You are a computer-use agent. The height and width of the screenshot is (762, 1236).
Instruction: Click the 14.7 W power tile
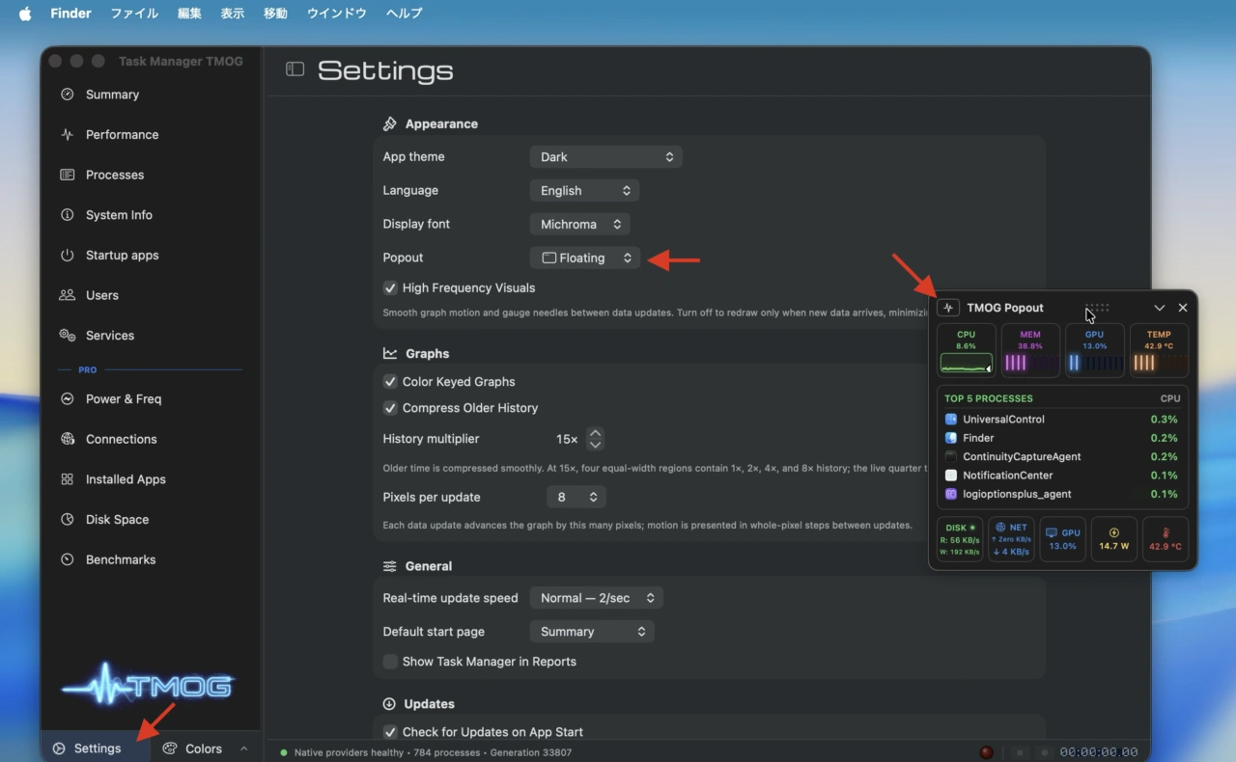coord(1113,540)
